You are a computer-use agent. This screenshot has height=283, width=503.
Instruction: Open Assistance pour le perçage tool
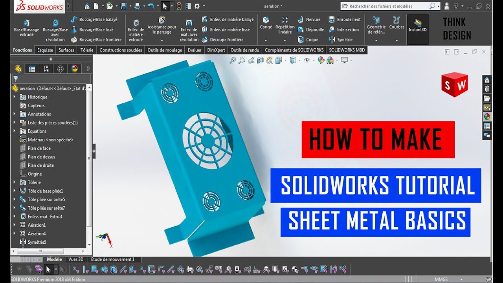[x=162, y=26]
